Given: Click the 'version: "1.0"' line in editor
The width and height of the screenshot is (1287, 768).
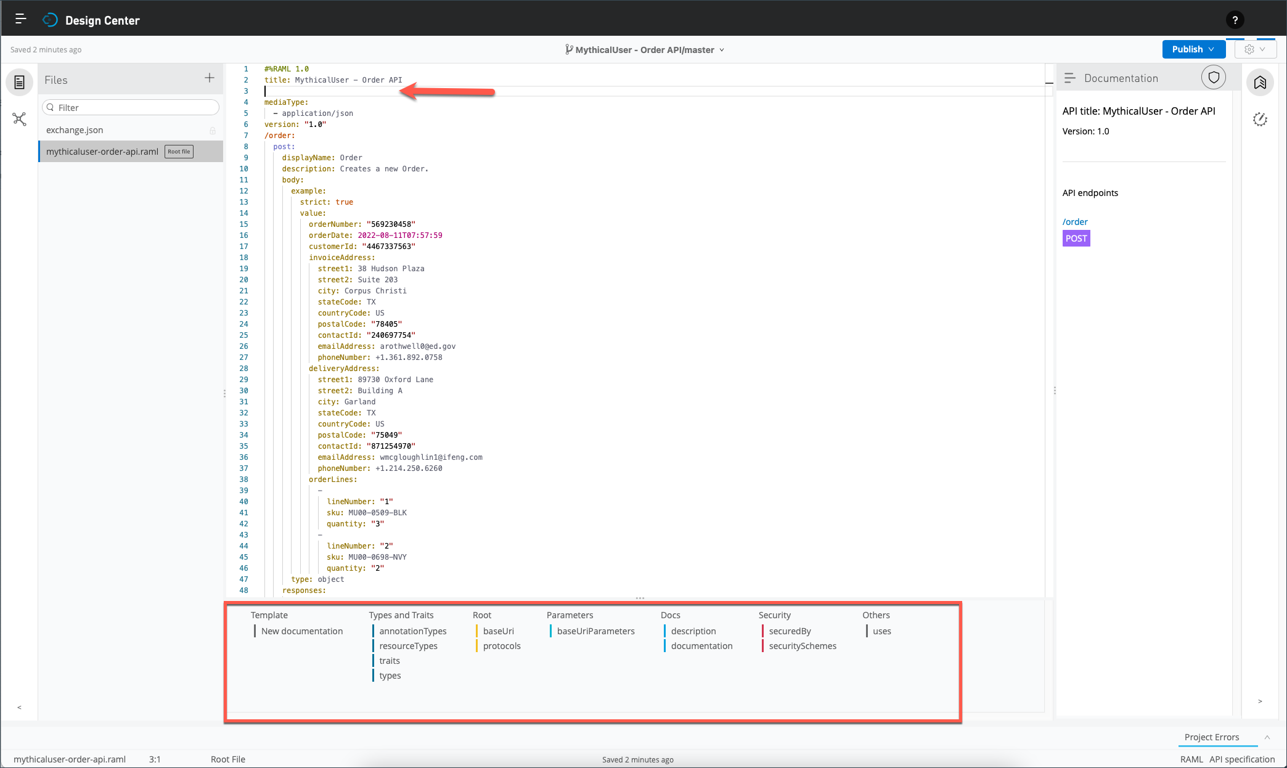Looking at the screenshot, I should [295, 125].
